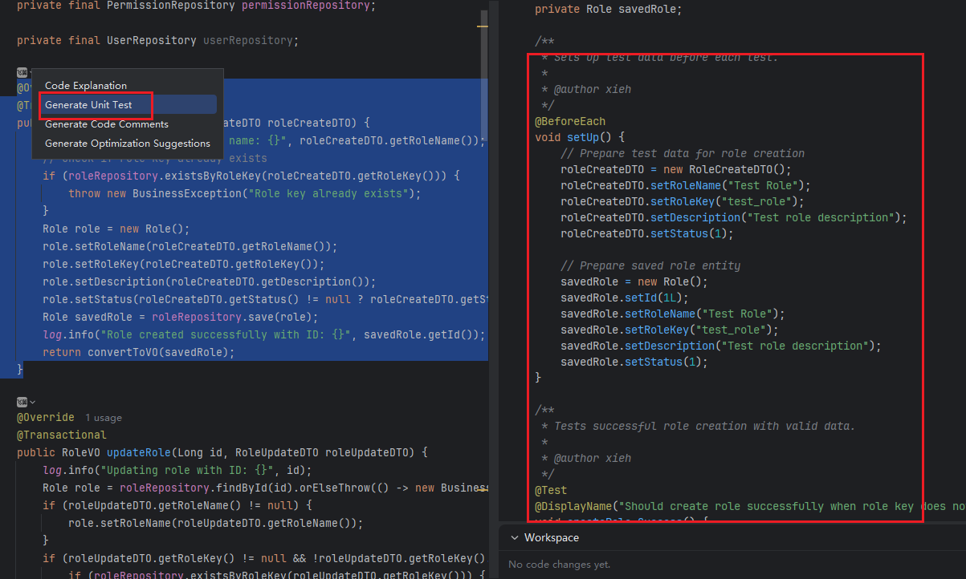Image resolution: width=966 pixels, height=579 pixels.
Task: Open the dropdown chevron above the updateRole method
Action: click(x=33, y=401)
